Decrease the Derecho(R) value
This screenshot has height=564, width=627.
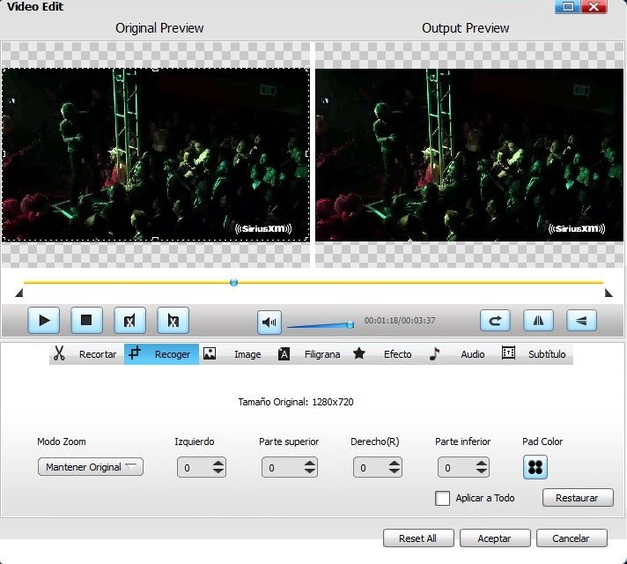395,471
